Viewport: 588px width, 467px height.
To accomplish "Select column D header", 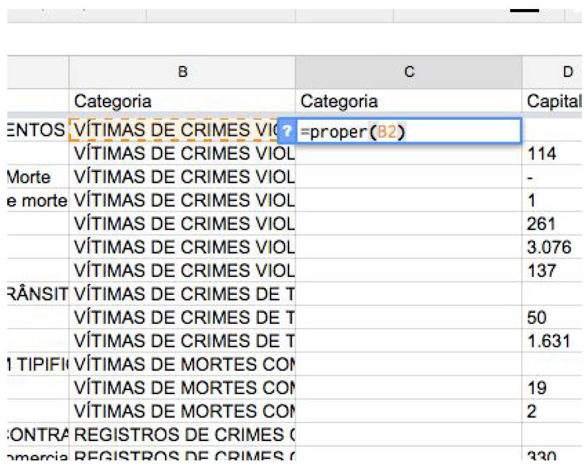I will [x=566, y=72].
